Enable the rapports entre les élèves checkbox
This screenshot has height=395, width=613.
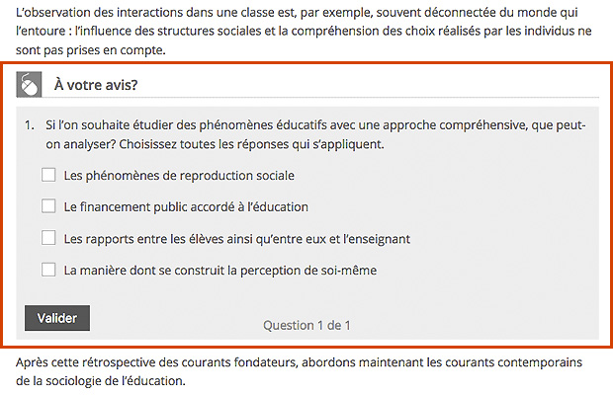(48, 238)
